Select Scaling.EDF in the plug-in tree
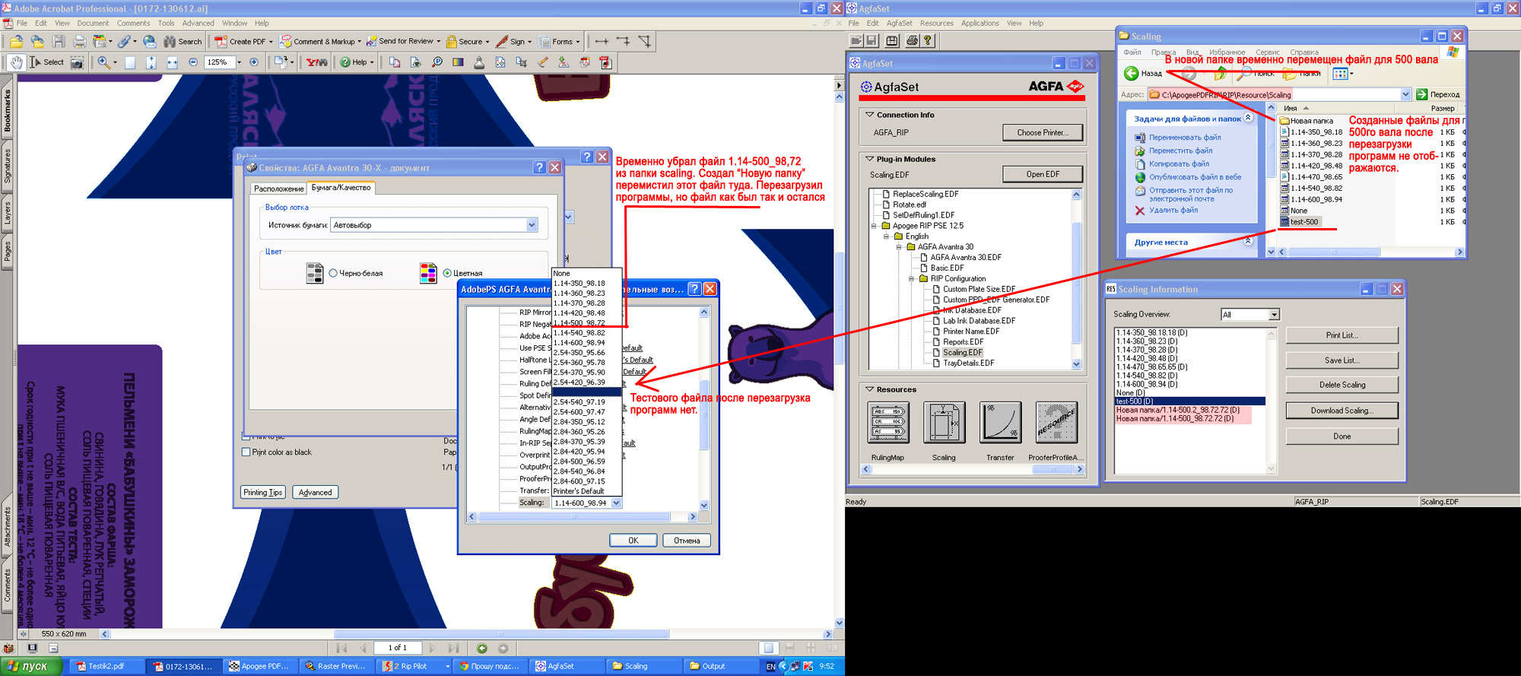Viewport: 1521px width, 676px height. [962, 353]
